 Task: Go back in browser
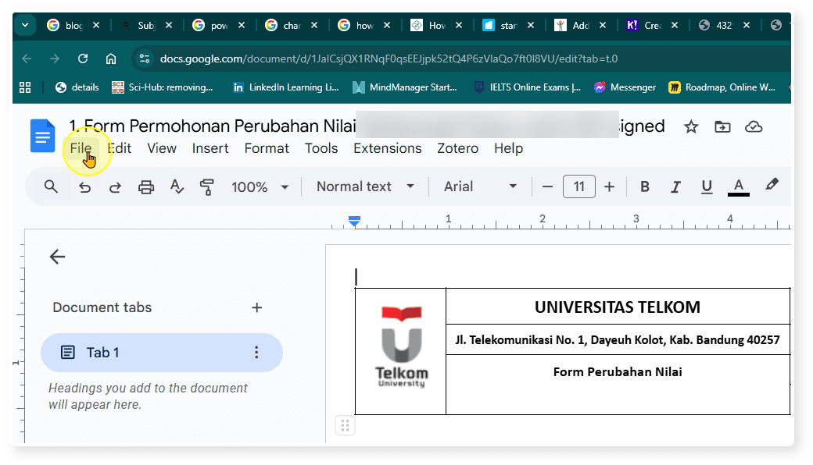(27, 59)
